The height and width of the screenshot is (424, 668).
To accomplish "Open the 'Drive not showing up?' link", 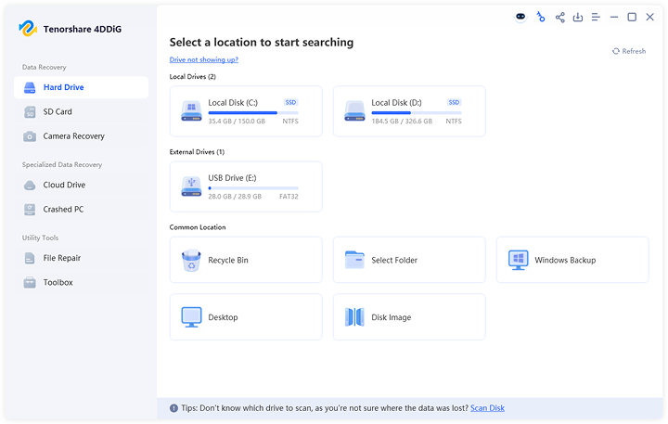I will click(203, 59).
